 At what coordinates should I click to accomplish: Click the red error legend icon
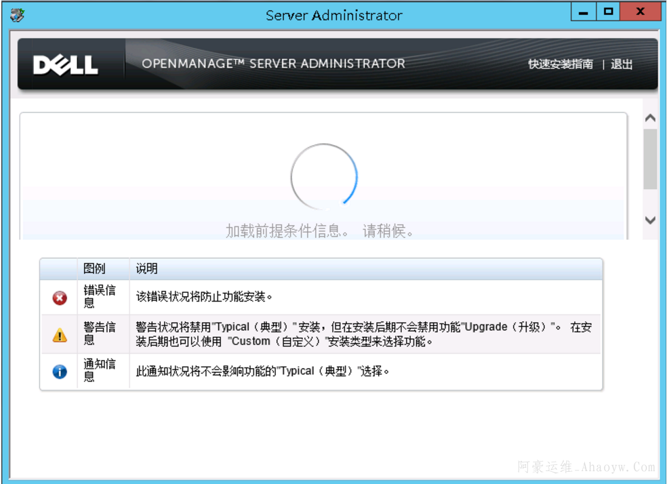(60, 298)
